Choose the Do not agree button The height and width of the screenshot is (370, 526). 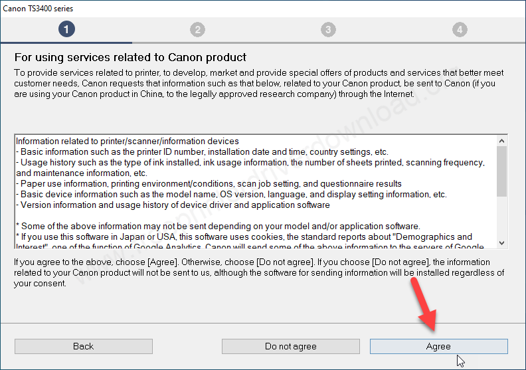(291, 346)
